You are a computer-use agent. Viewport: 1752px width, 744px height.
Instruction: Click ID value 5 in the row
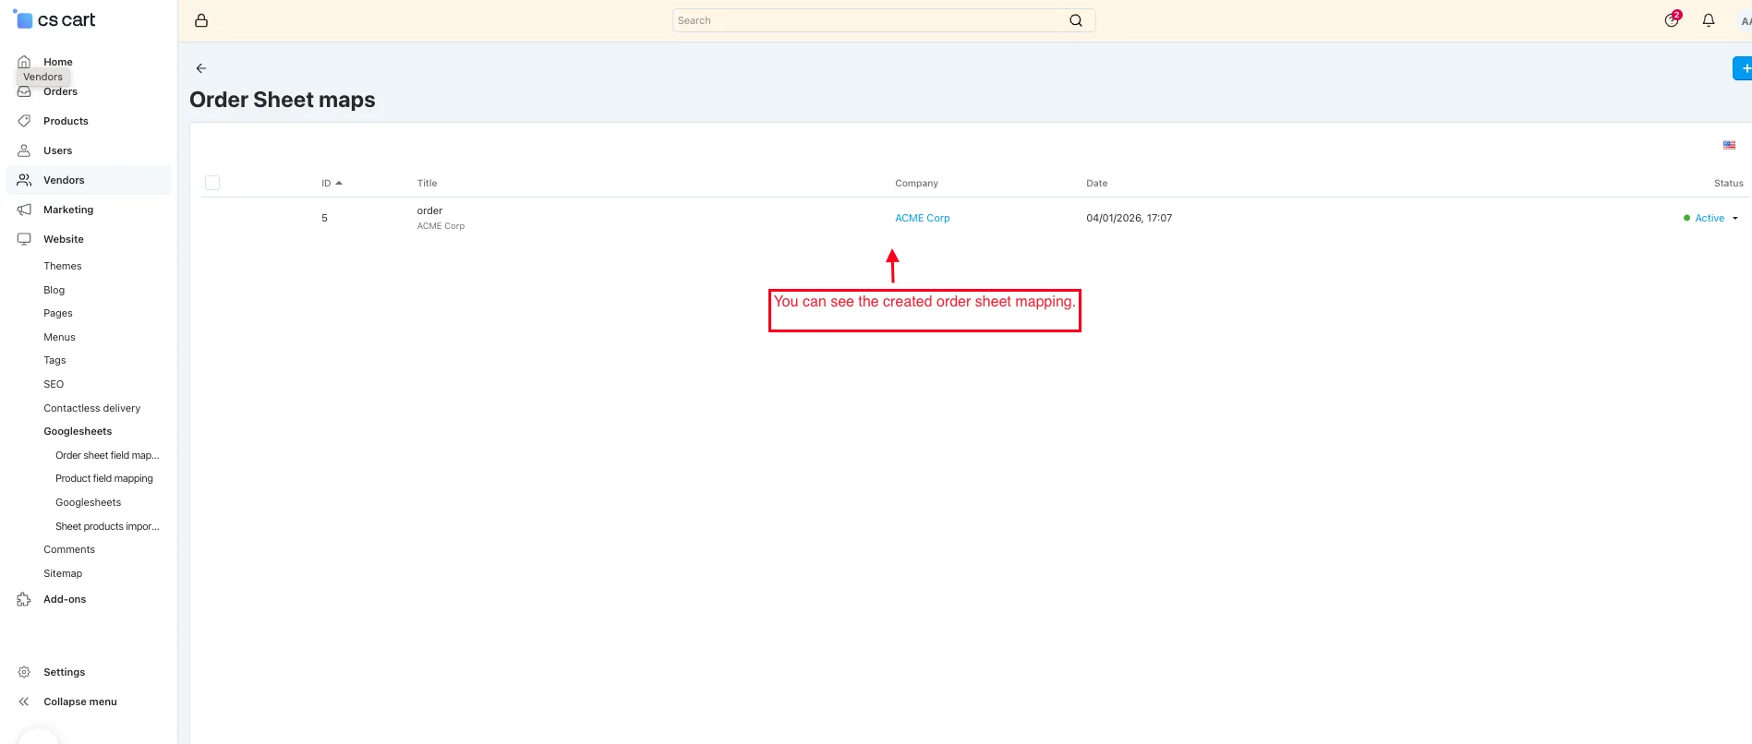coord(324,218)
